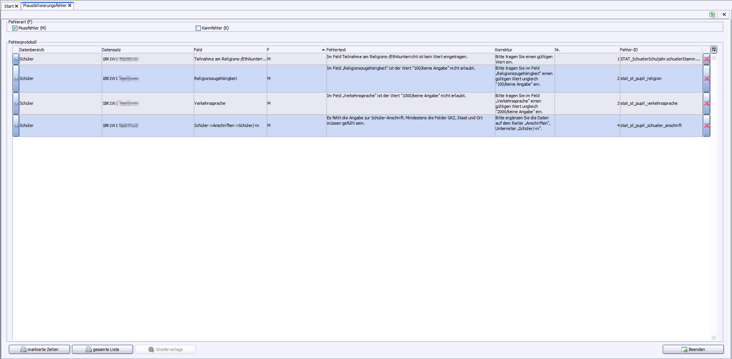The image size is (732, 359).
Task: Click the blue info icon of the Religionszugehörigkeit row
Action: tap(16, 79)
